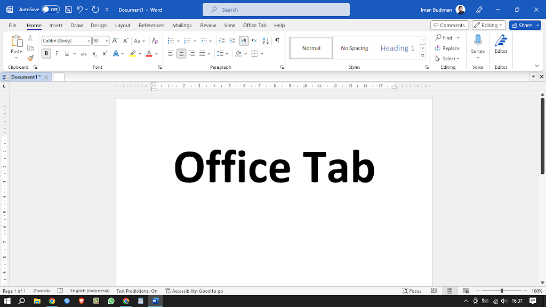
Task: Align text to the left
Action: point(171,54)
